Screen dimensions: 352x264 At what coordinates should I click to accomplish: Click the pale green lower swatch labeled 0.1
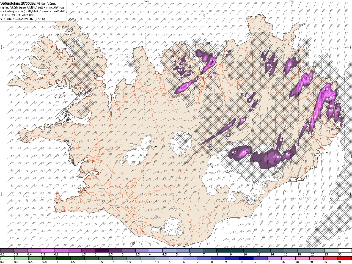[7, 258]
